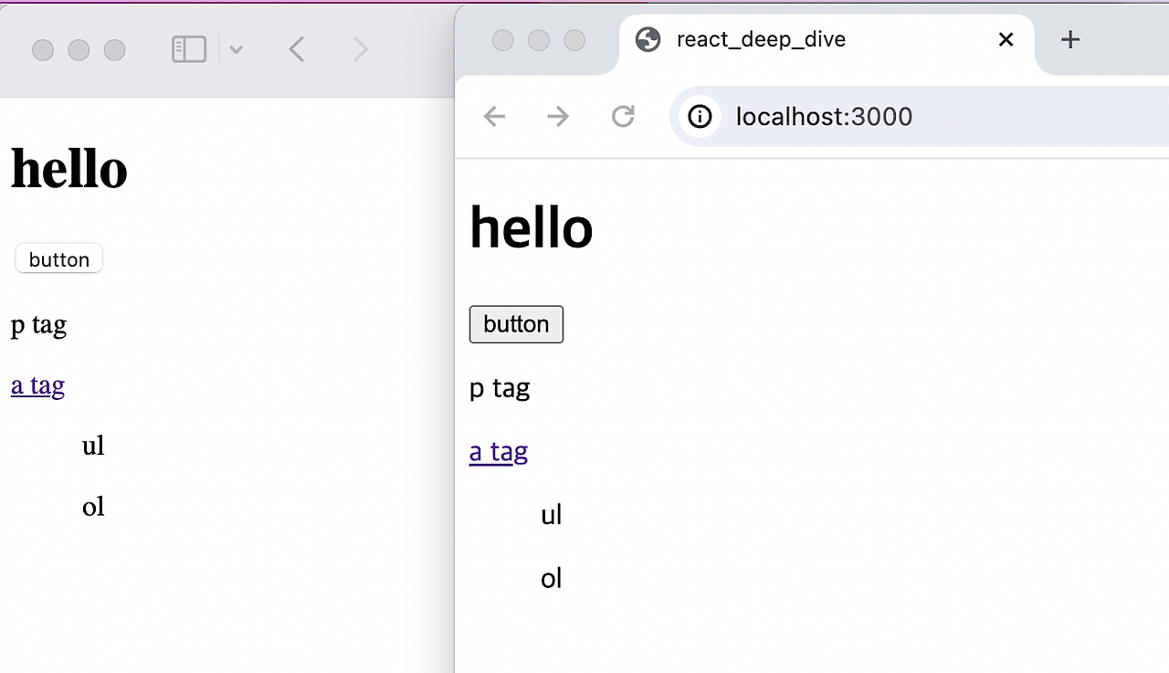The height and width of the screenshot is (673, 1169).
Task: Click 'ul' text in Chrome page
Action: pyautogui.click(x=551, y=515)
